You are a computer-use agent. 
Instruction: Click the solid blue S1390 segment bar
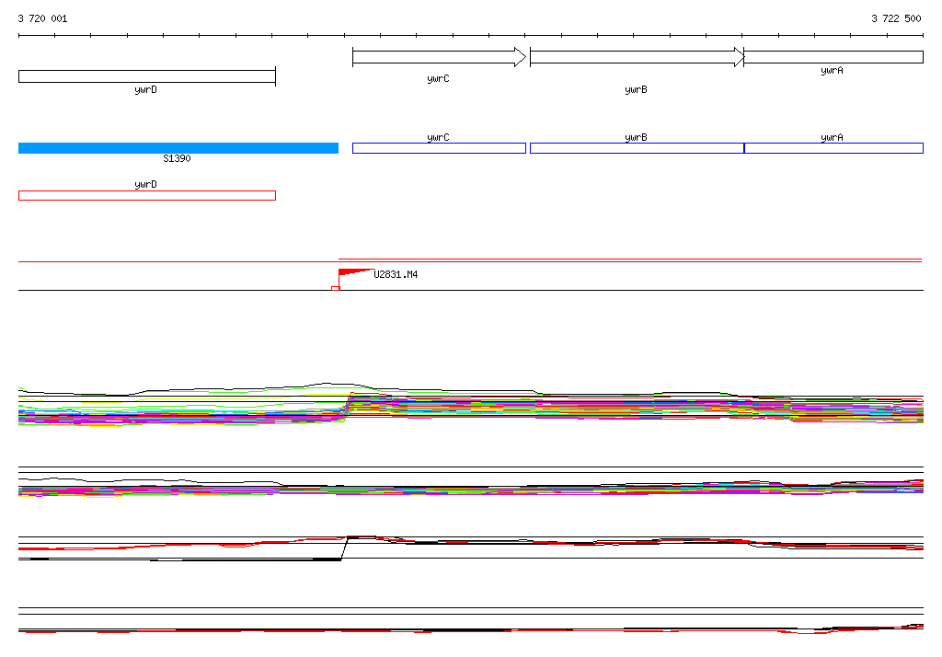pos(178,148)
